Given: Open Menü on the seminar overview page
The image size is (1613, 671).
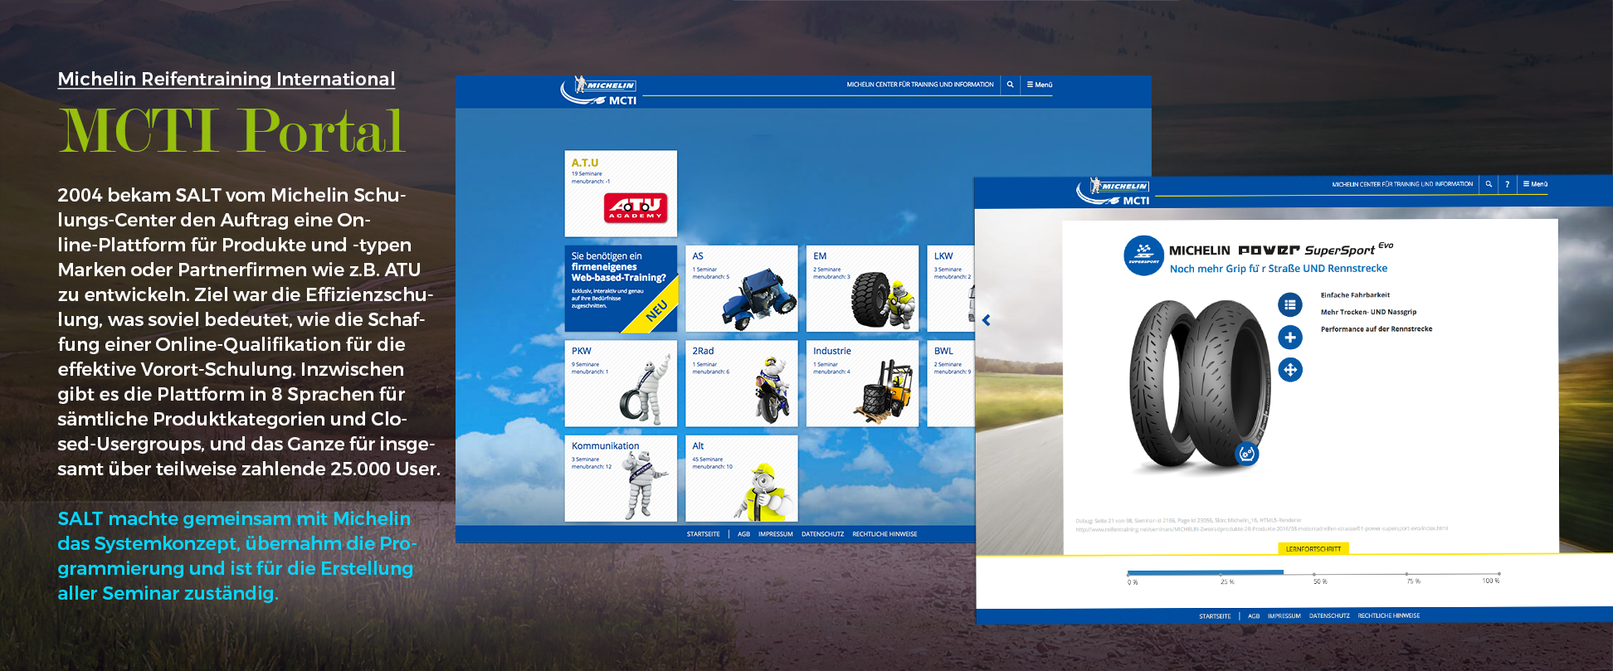Looking at the screenshot, I should click(1040, 85).
